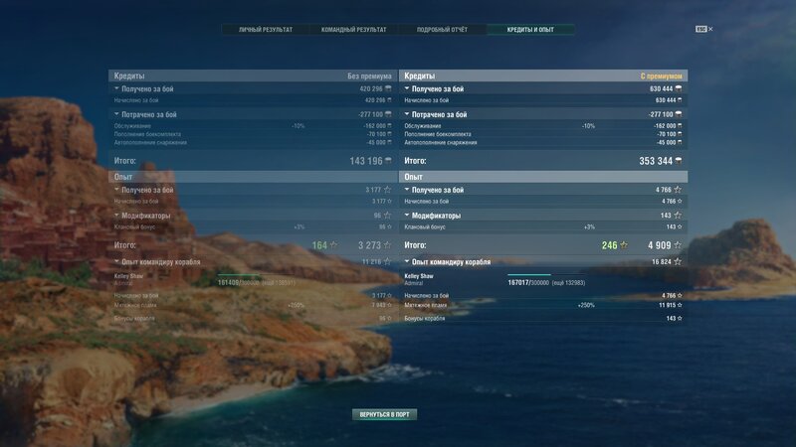Close results screen with ESC X button
This screenshot has width=796, height=447.
pyautogui.click(x=703, y=30)
